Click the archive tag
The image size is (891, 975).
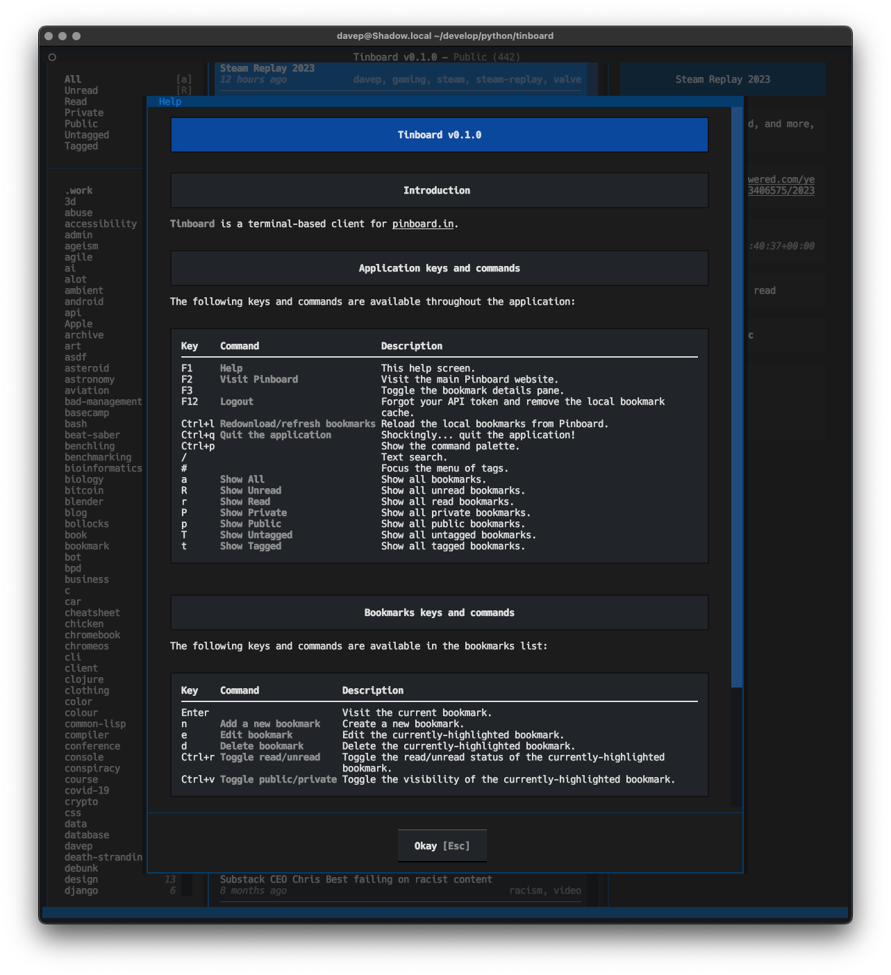[84, 335]
